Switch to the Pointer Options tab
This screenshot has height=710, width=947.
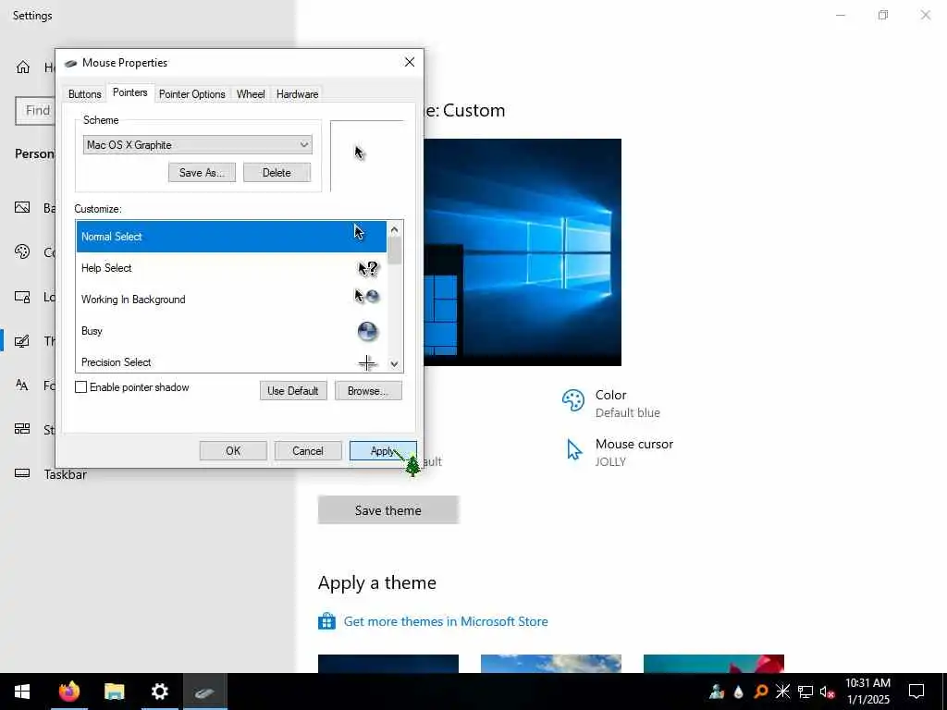[192, 94]
